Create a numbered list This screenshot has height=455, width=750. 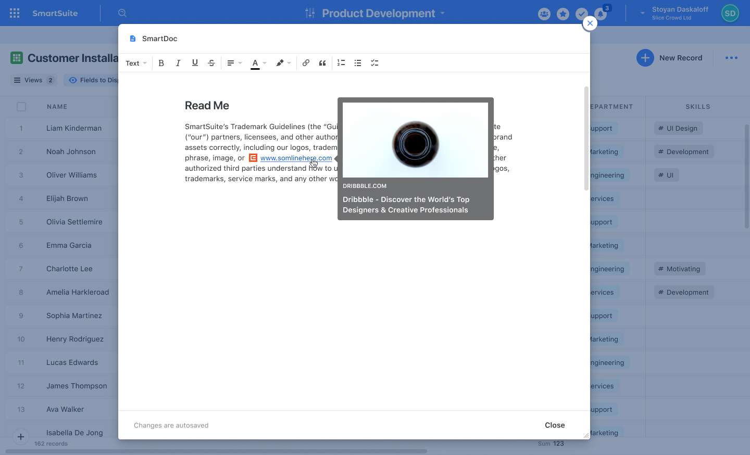(x=341, y=63)
